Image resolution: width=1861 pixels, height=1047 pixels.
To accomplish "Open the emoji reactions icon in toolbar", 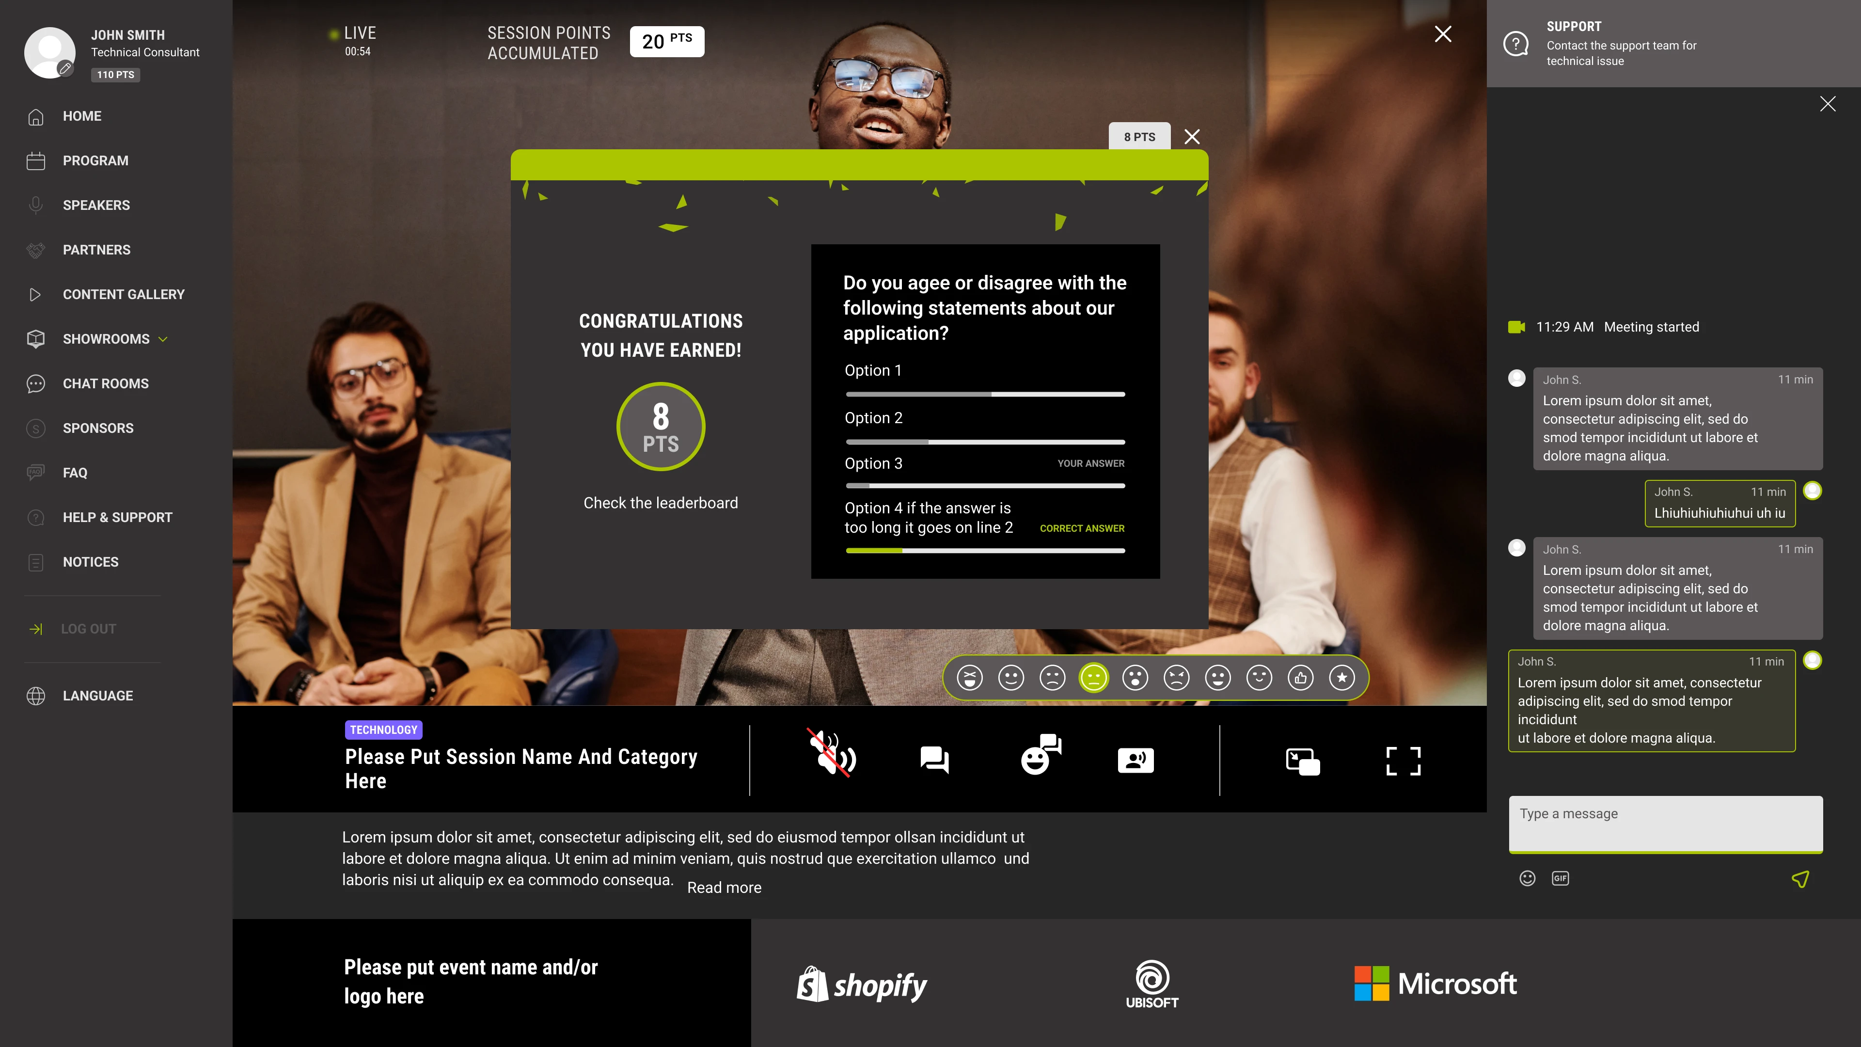I will coord(1041,754).
